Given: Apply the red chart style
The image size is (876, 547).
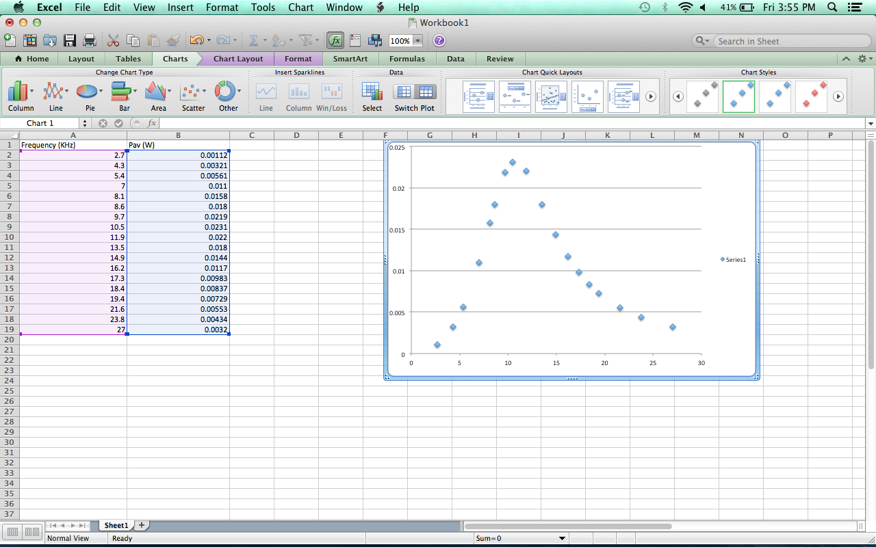Looking at the screenshot, I should pyautogui.click(x=812, y=96).
